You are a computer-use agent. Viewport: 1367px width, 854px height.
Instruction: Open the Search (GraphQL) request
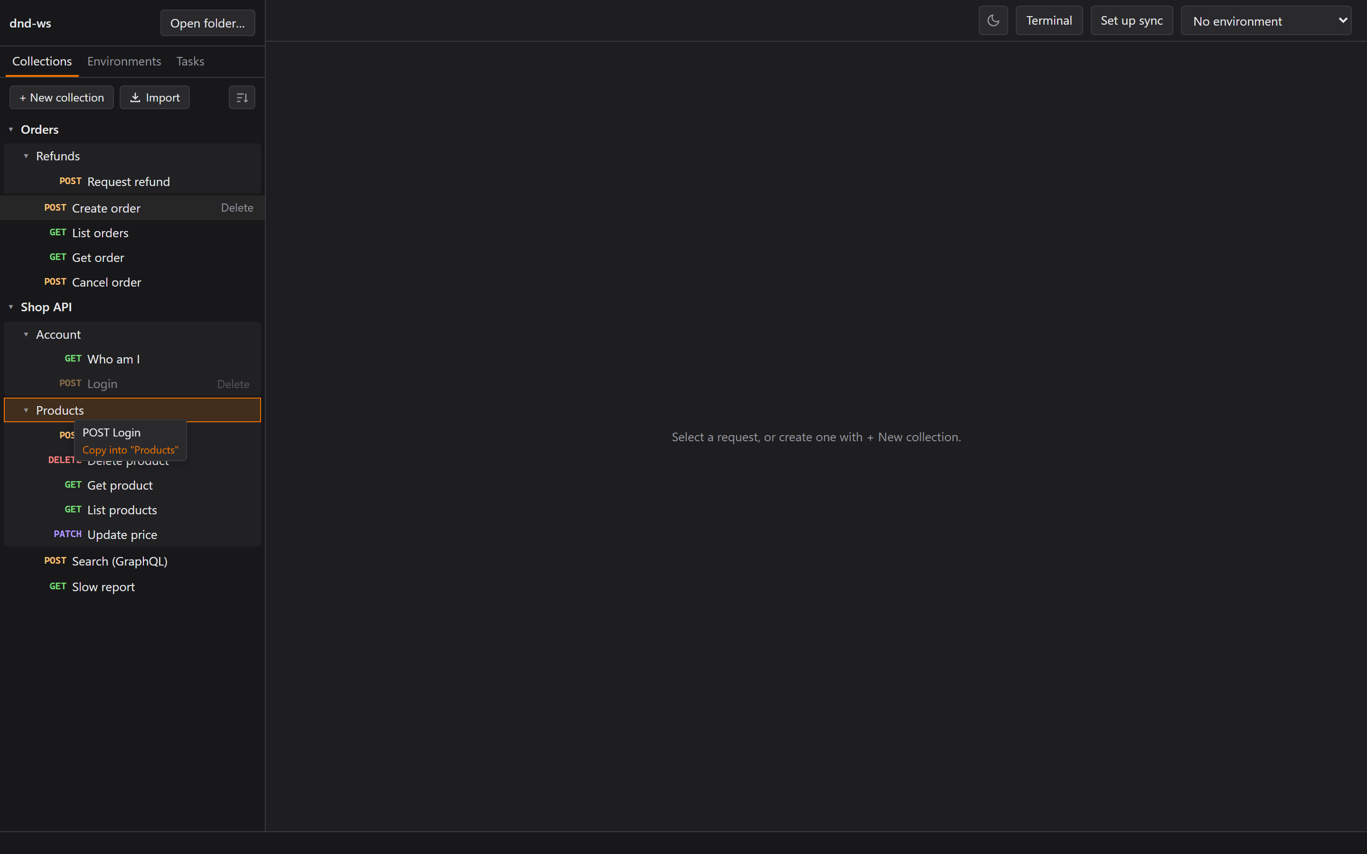(132, 561)
